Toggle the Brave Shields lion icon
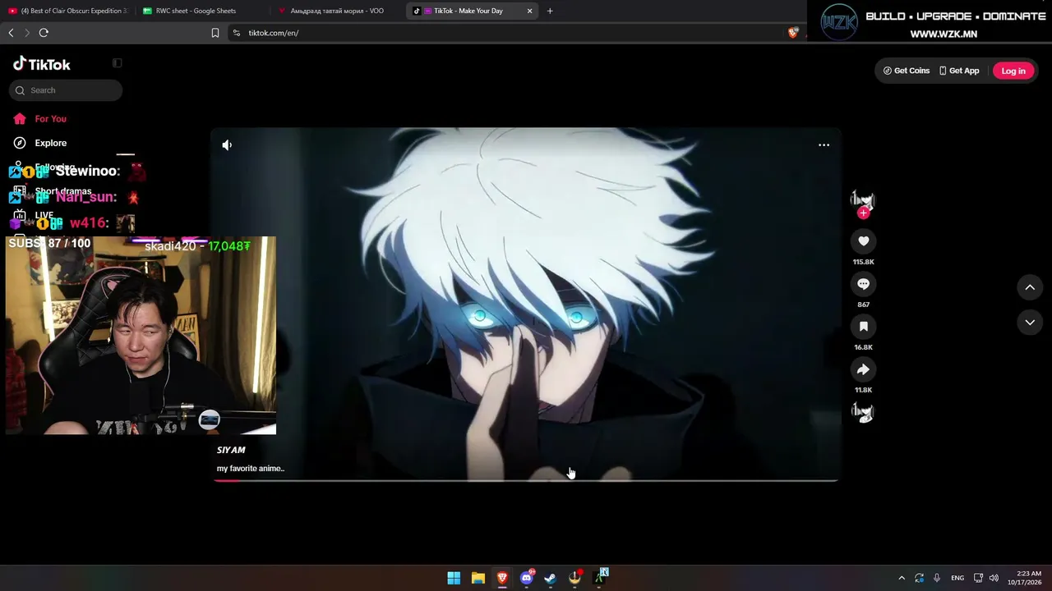Viewport: 1052px width, 591px height. click(x=793, y=33)
